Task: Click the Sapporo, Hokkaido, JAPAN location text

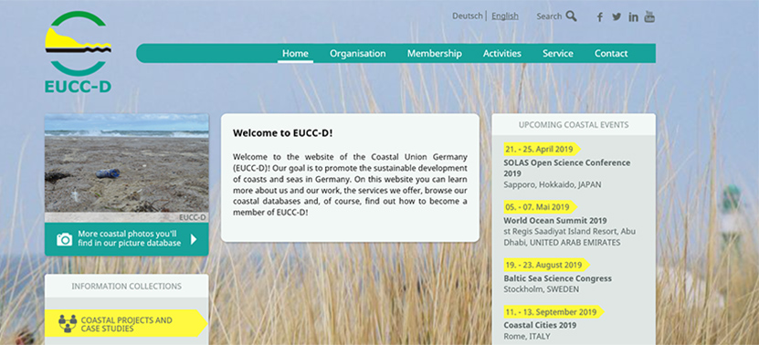Action: pos(553,185)
